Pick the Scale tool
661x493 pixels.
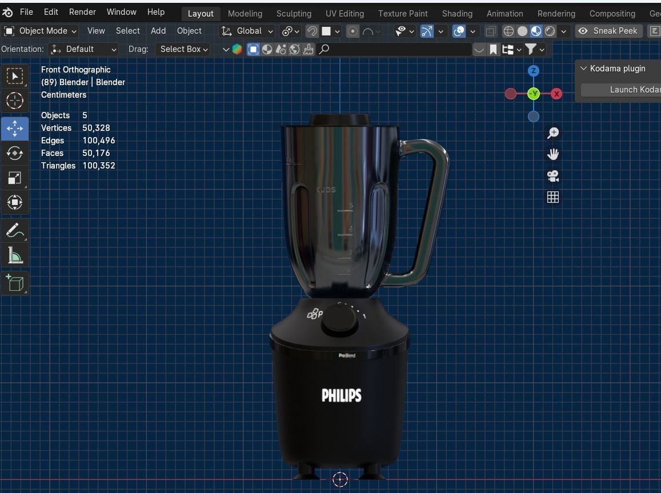(x=15, y=178)
